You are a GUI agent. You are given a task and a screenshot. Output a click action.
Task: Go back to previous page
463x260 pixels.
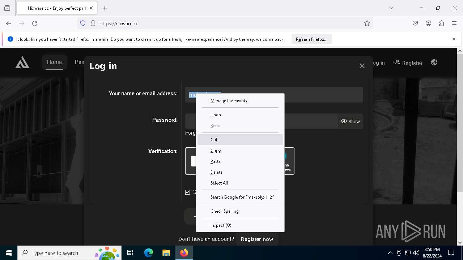[x=9, y=23]
